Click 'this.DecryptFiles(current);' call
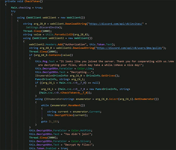176x150 pixels. pyautogui.click(x=67, y=115)
